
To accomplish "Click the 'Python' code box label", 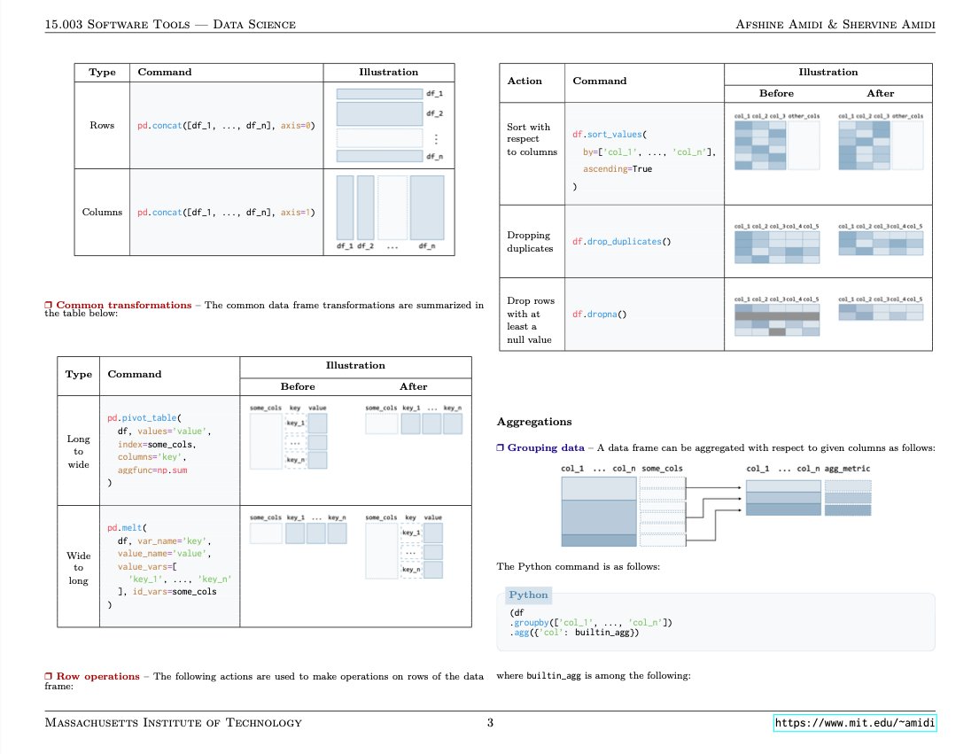I will 528,595.
